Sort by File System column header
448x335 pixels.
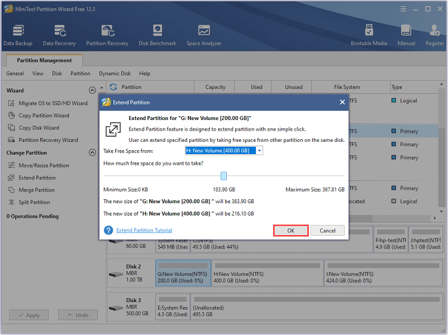[x=351, y=87]
